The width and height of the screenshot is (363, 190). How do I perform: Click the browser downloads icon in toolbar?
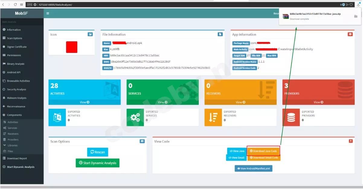358,5
